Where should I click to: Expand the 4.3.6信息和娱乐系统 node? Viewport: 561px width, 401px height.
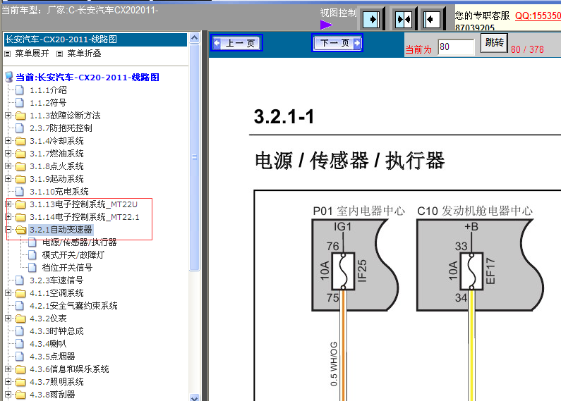pyautogui.click(x=8, y=369)
